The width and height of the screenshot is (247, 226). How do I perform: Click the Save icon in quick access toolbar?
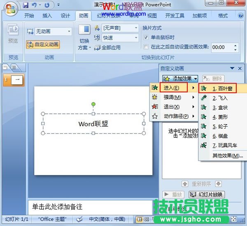tap(26, 5)
